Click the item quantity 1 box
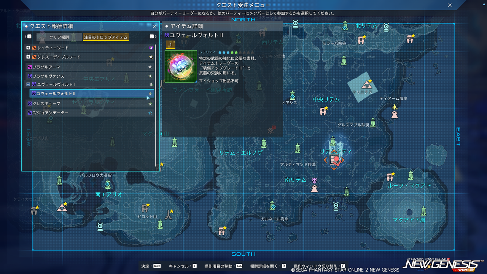487x274 pixels. coord(171,45)
